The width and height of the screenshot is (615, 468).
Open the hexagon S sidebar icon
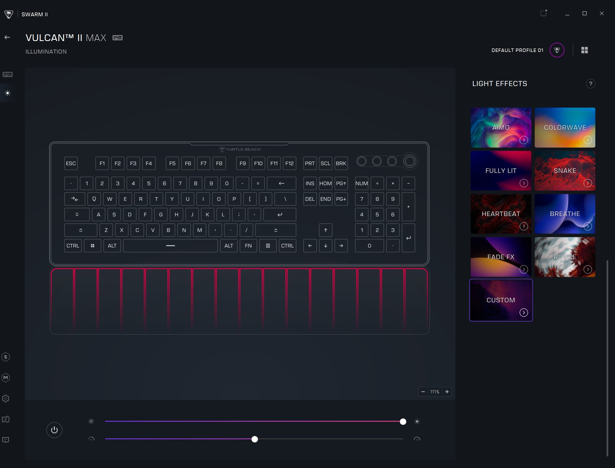6,357
